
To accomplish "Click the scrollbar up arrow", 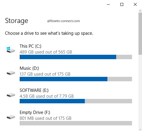I will [140, 11].
